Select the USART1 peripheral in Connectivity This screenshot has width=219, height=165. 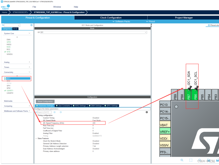click(x=10, y=91)
